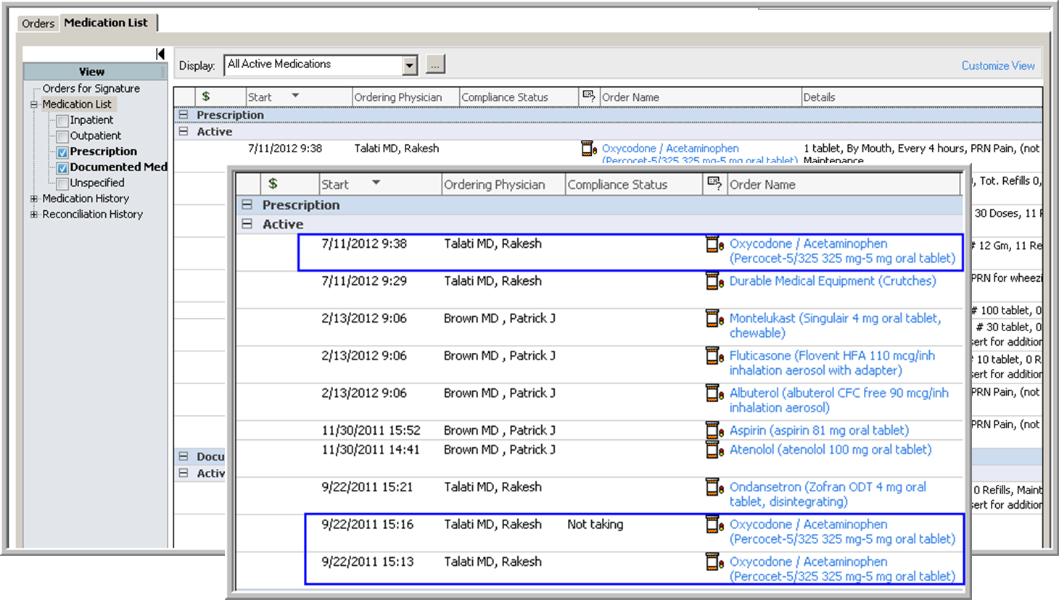Switch to the Orders tab
The width and height of the screenshot is (1059, 600).
point(38,23)
